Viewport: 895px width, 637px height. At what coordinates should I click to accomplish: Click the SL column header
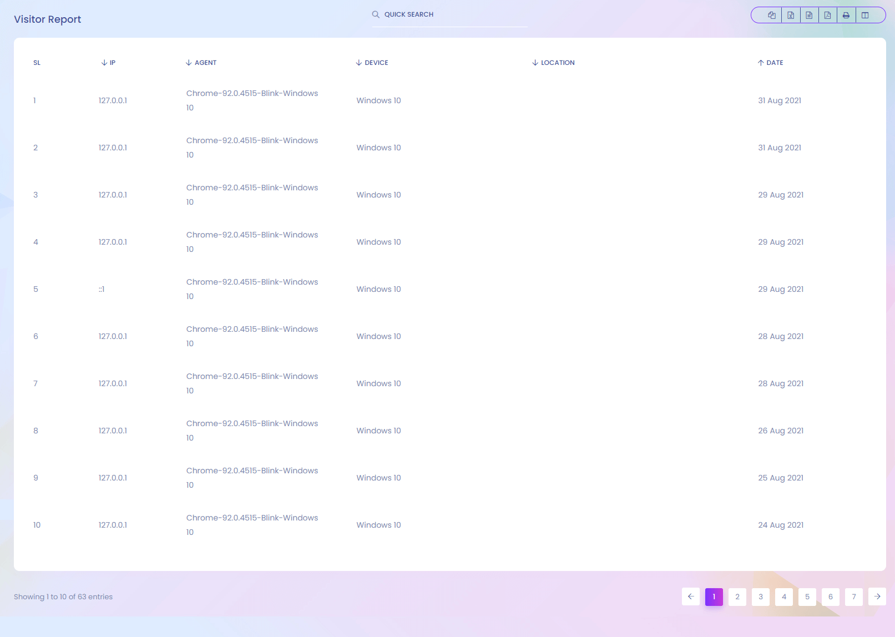coord(37,63)
